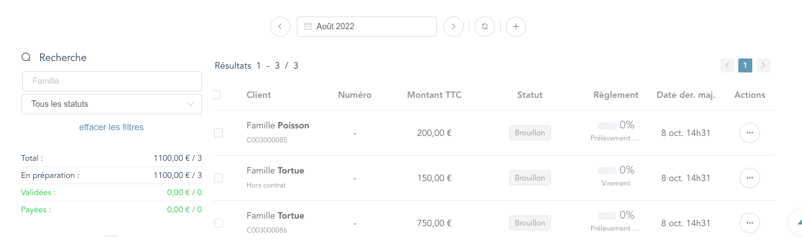Check the Tortue C003000086 row checkbox
This screenshot has width=802, height=244.
coord(218,223)
